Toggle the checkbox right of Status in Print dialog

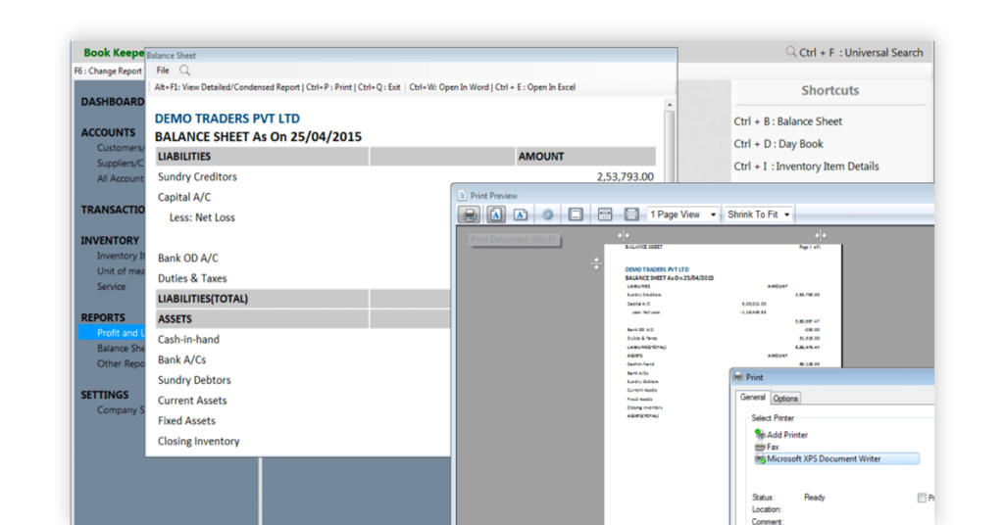[x=922, y=498]
